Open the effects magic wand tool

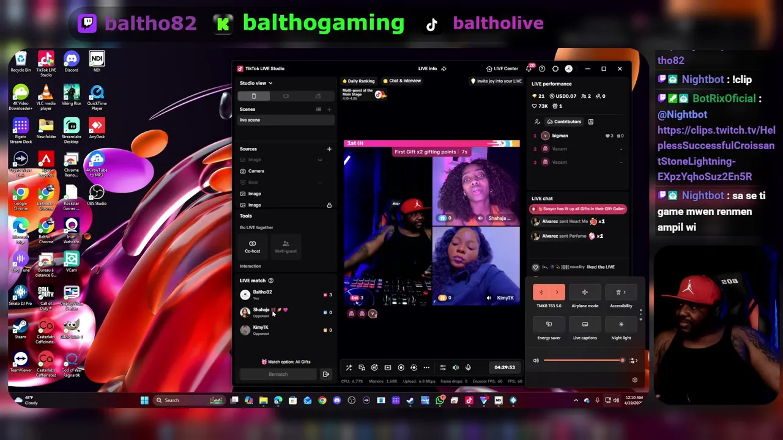pos(349,368)
